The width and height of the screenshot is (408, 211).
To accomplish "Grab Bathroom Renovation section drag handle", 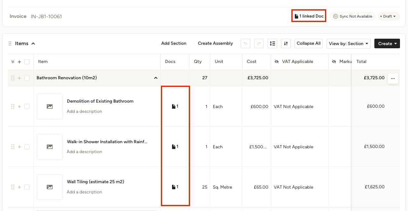I will 13,78.
